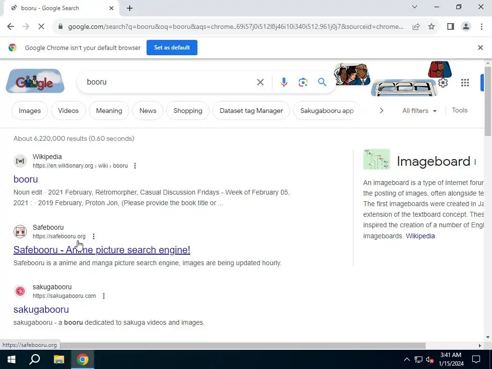This screenshot has width=492, height=369.
Task: Click the vertical page scrollbar
Action: pyautogui.click(x=488, y=101)
